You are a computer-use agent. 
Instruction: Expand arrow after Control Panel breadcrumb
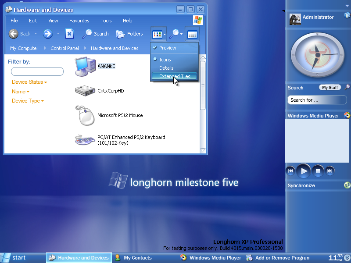(x=85, y=48)
